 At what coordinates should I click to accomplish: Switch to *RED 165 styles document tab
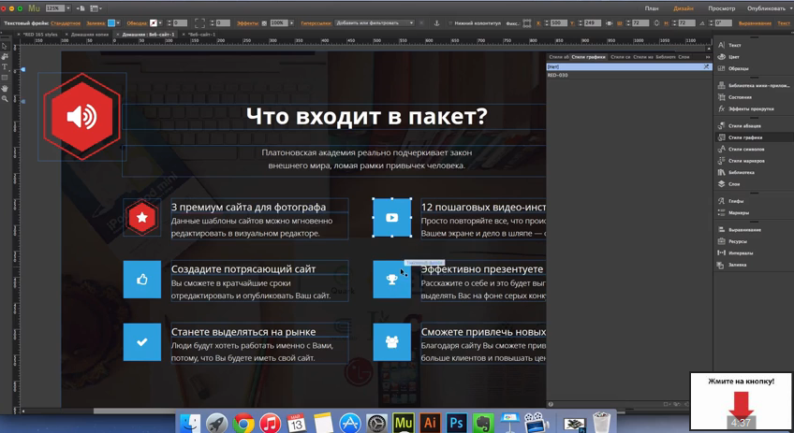(40, 35)
